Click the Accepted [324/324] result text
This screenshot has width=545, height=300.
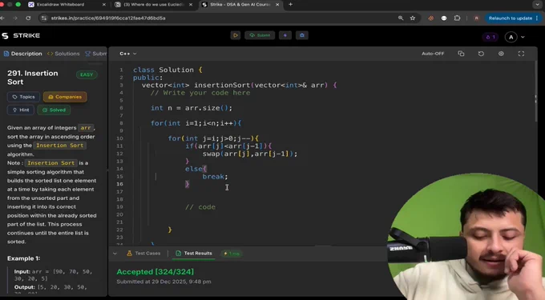[x=155, y=272]
